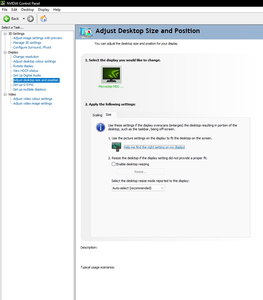Viewport: 263px width, 300px height.
Task: Select the Microstep MEG display icon
Action: coord(111,75)
